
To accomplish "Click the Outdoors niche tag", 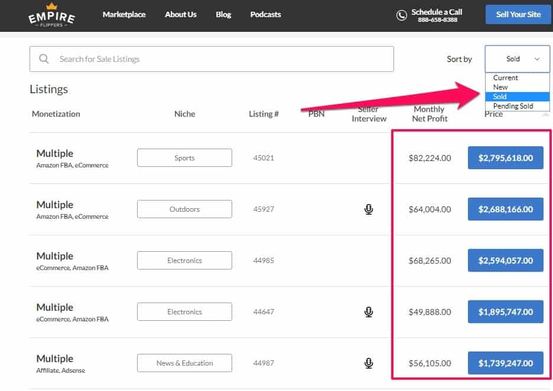I will tap(184, 209).
